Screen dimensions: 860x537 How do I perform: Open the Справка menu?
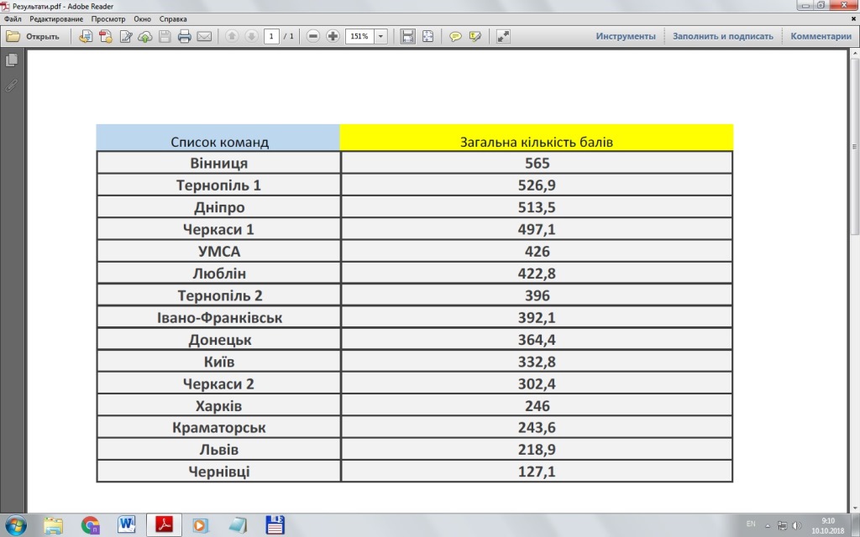pos(172,18)
